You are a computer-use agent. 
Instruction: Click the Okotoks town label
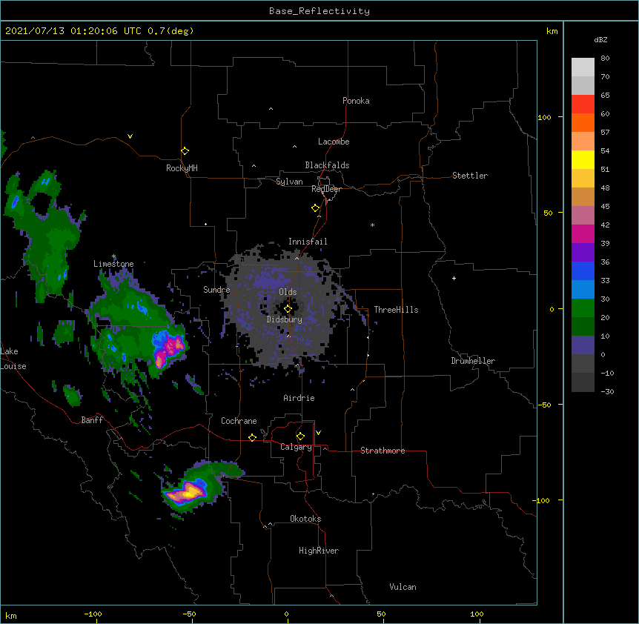(305, 519)
